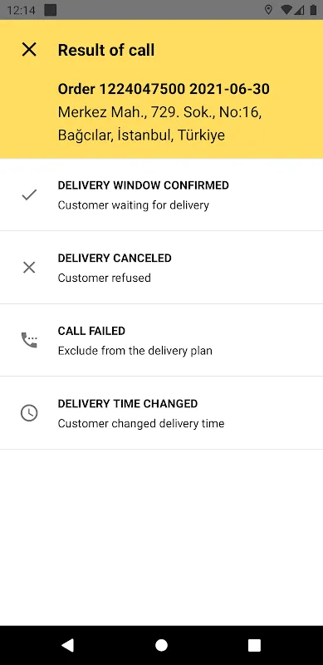This screenshot has width=323, height=665.
Task: Tap the checkmark icon for confirmed delivery
Action: click(29, 195)
